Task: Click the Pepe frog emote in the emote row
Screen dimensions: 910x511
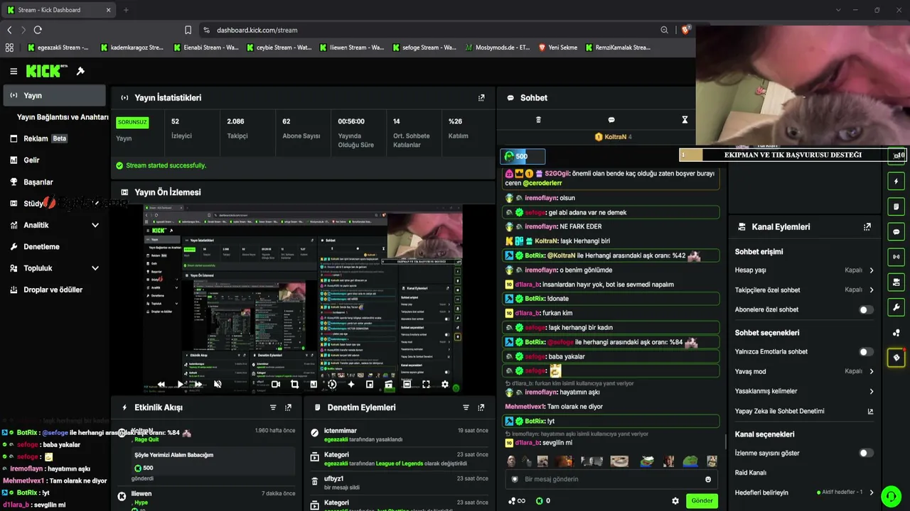Action: coord(690,461)
